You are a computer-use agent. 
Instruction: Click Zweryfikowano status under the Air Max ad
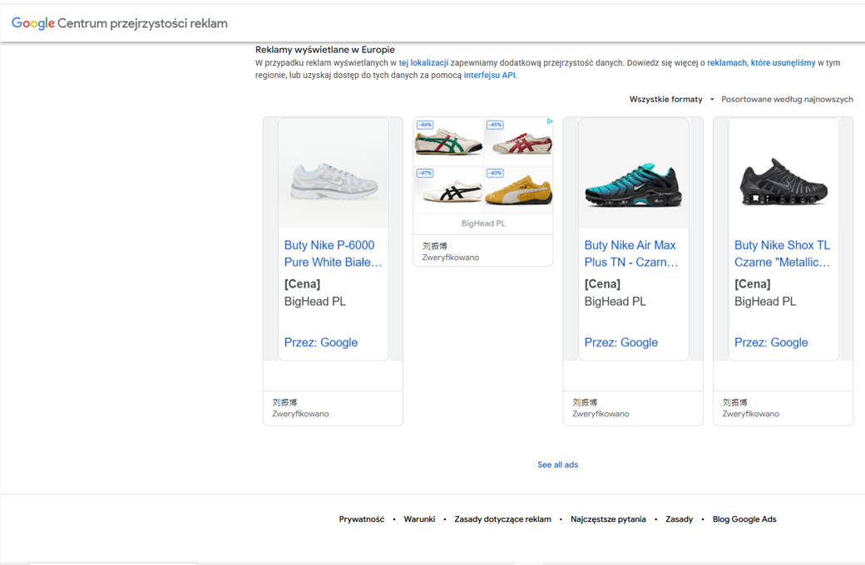pyautogui.click(x=601, y=414)
